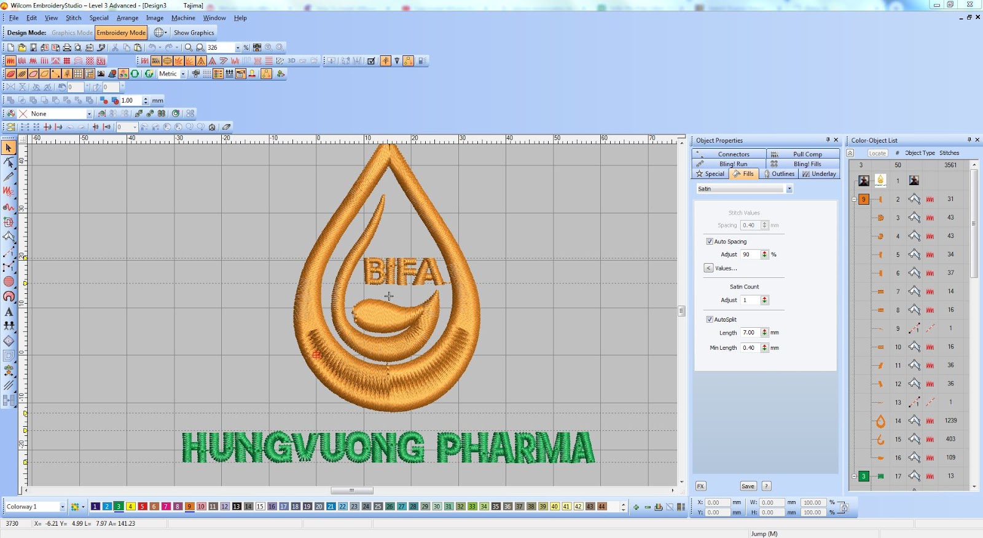Switch to the Outlines tab

click(779, 174)
